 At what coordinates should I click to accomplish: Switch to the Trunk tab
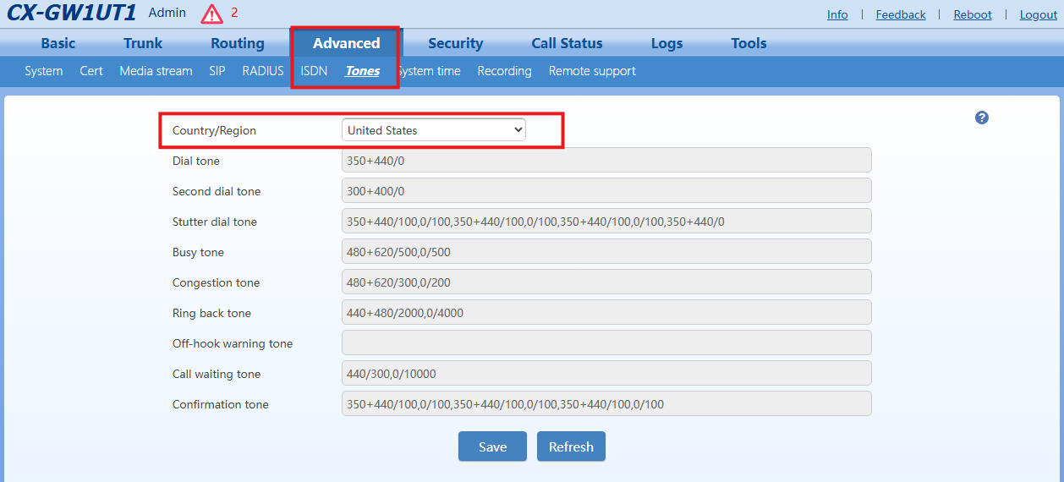click(x=143, y=43)
